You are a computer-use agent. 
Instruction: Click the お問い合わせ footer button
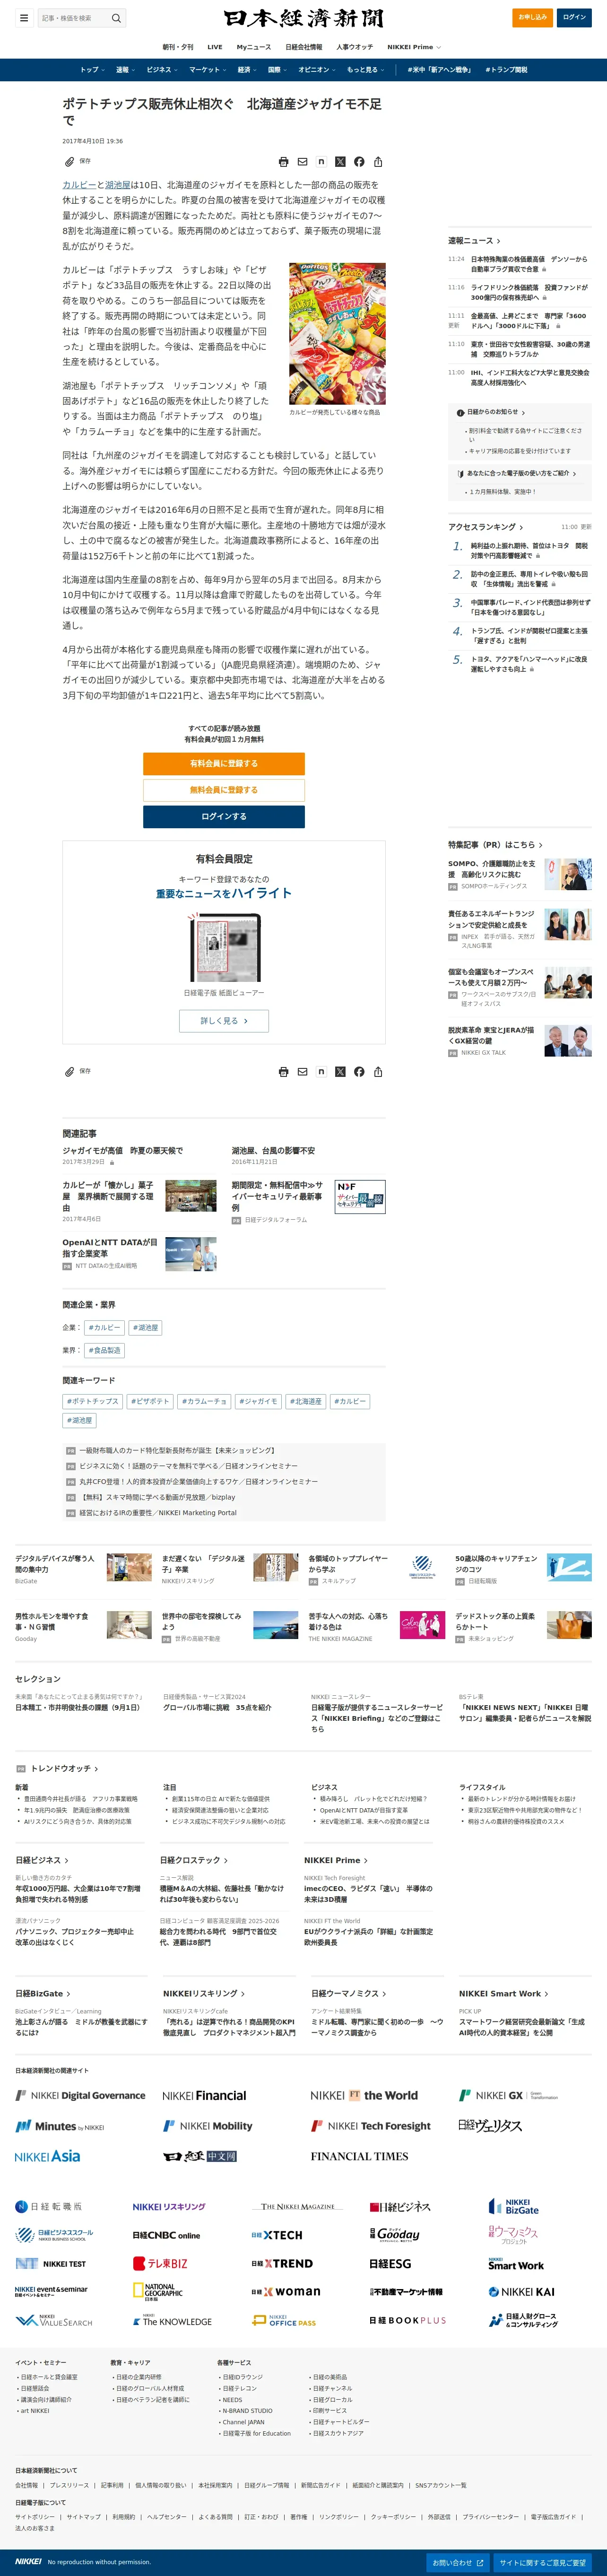457,2563
